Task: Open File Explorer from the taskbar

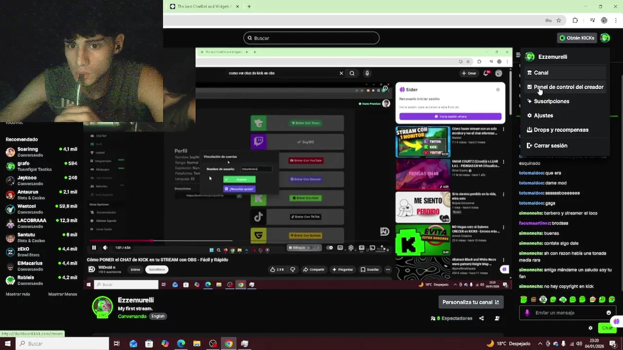Action: (197, 344)
